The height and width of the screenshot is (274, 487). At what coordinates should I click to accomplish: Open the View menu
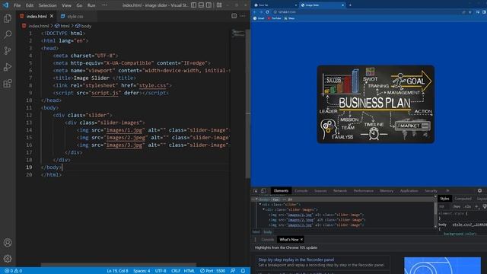point(66,5)
